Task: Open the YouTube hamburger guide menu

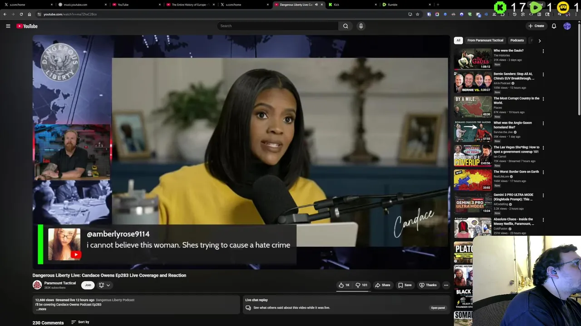Action: click(x=8, y=26)
